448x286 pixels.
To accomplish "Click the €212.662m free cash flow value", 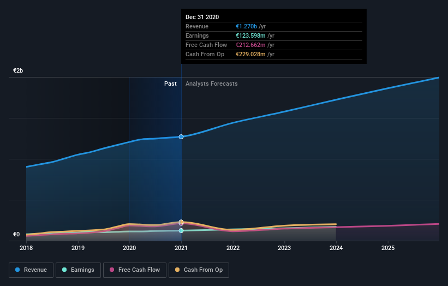I will pyautogui.click(x=250, y=45).
